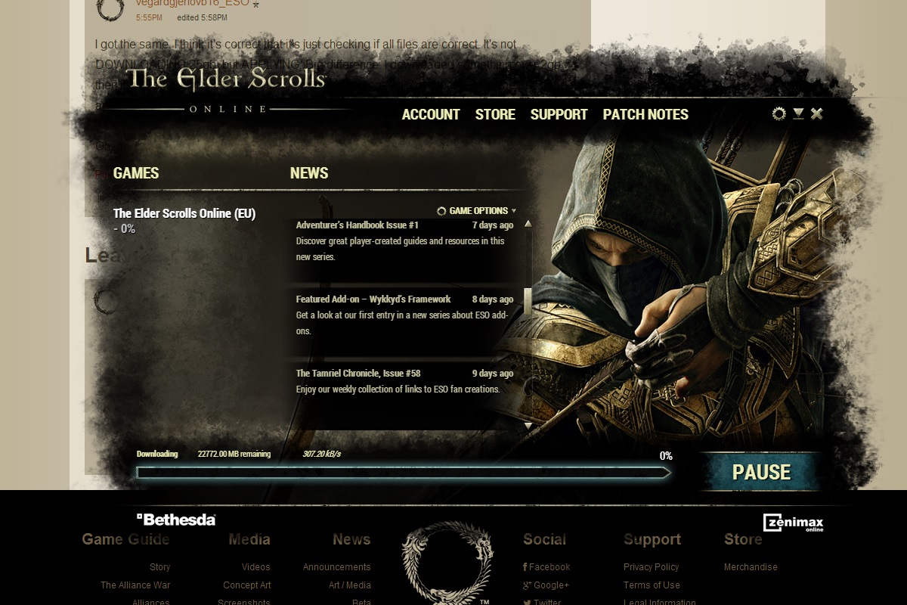The height and width of the screenshot is (605, 907).
Task: Click the forum post 5:55PM timestamp
Action: click(149, 17)
